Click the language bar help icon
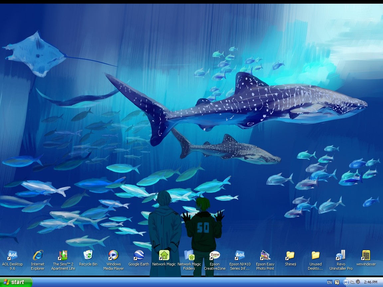 coord(337,282)
